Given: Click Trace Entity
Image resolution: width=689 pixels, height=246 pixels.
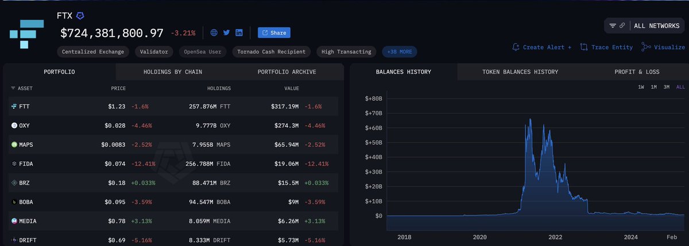Looking at the screenshot, I should (606, 47).
